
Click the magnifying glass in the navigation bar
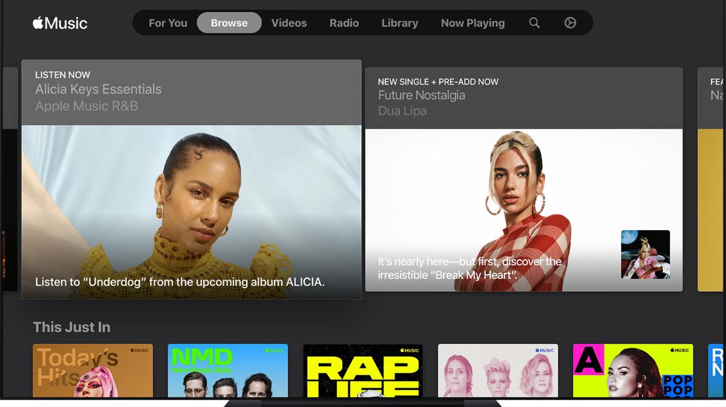(x=534, y=23)
